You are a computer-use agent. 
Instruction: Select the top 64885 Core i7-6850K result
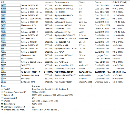[64, 5]
